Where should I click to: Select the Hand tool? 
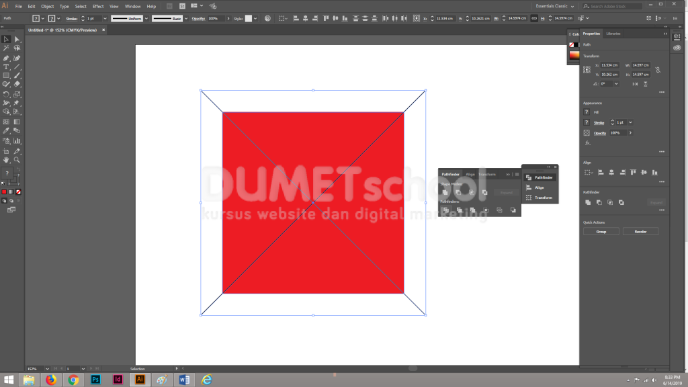coord(6,160)
